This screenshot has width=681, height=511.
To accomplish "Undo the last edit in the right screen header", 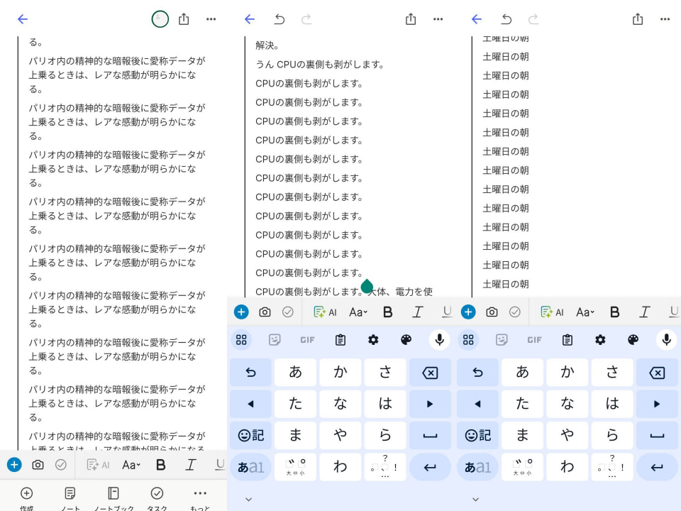I will point(506,19).
